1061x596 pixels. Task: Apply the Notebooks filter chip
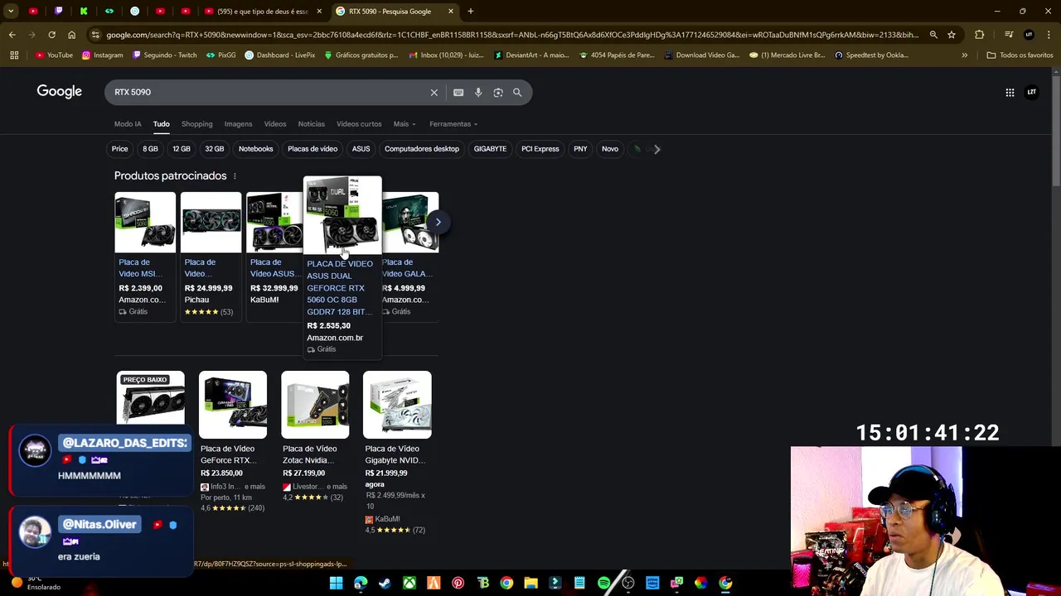click(255, 149)
